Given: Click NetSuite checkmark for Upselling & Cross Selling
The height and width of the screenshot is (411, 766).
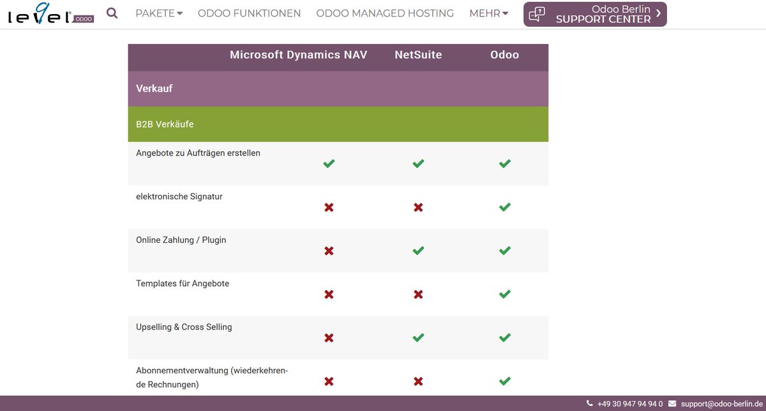Looking at the screenshot, I should pos(418,338).
